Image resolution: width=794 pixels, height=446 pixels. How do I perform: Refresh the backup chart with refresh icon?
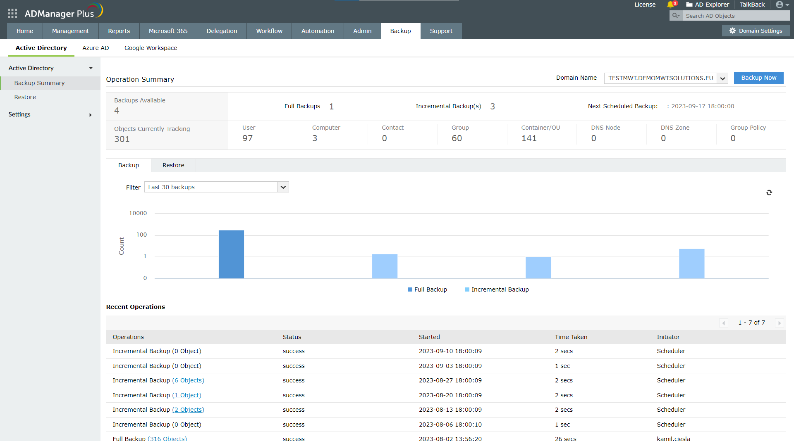769,193
